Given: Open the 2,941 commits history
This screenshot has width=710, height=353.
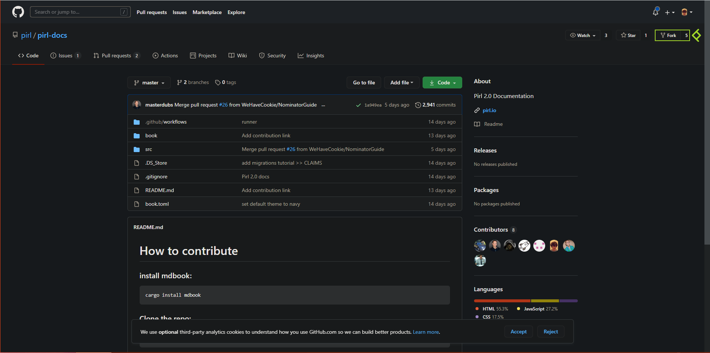Looking at the screenshot, I should (436, 105).
